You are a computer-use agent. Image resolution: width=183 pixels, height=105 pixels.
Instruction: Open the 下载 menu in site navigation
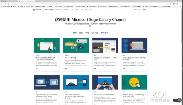click(x=61, y=10)
